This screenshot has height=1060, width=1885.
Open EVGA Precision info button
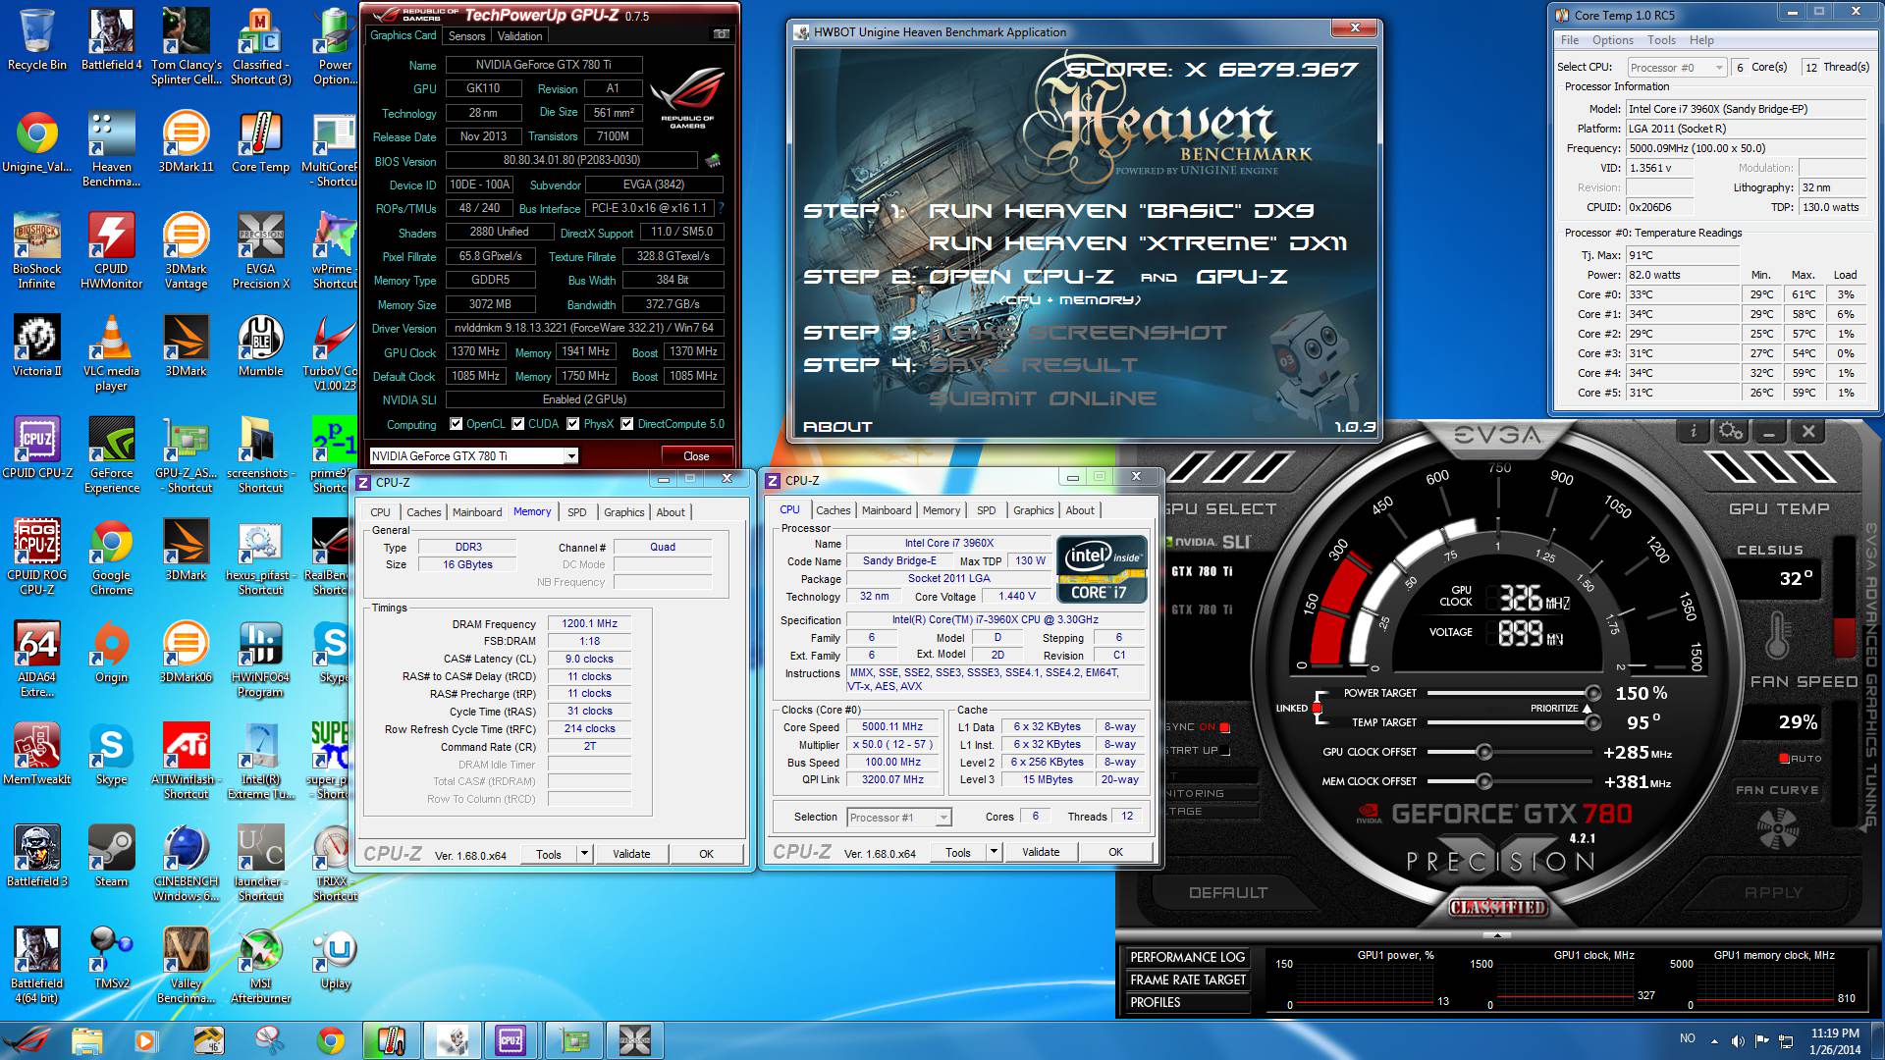pos(1693,431)
